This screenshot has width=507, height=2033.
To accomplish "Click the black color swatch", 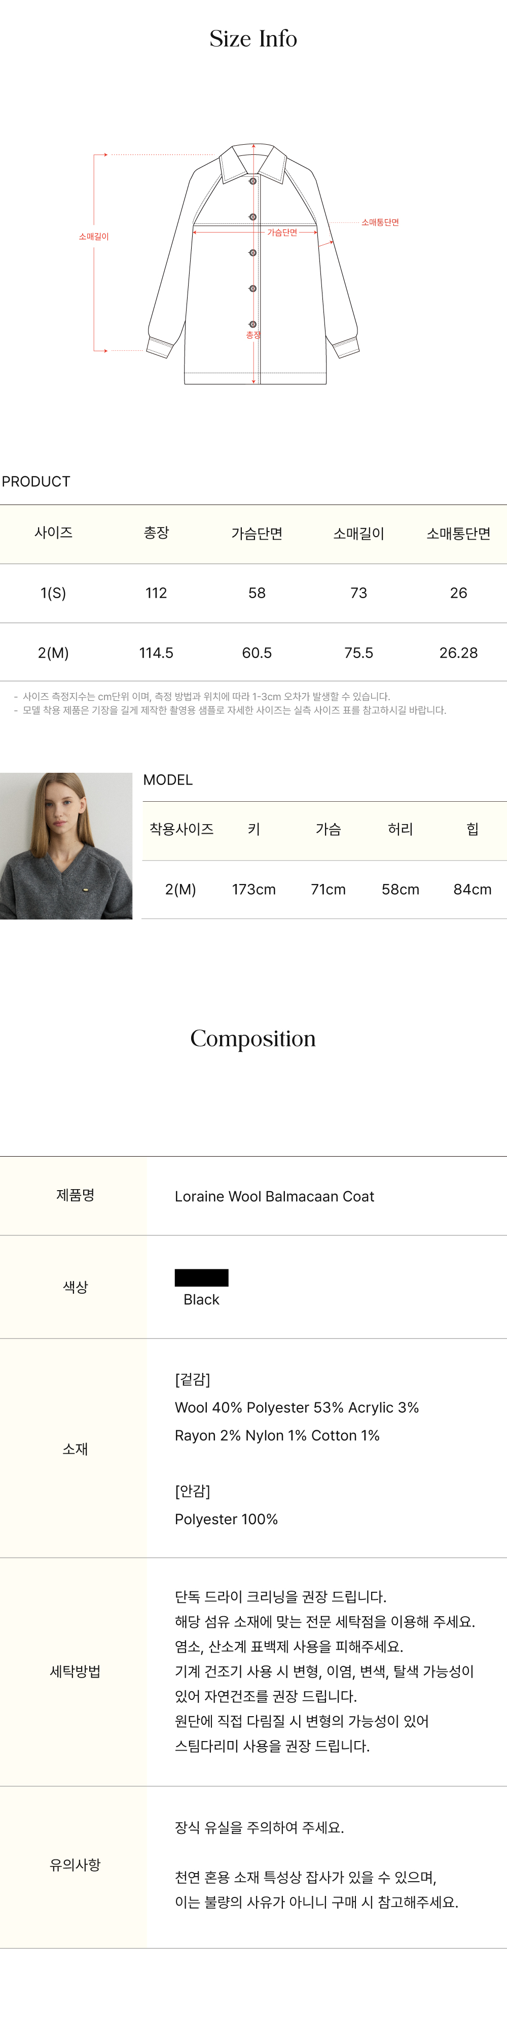I will 201,1277.
